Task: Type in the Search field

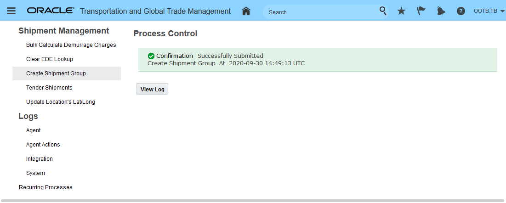Action: (322, 12)
